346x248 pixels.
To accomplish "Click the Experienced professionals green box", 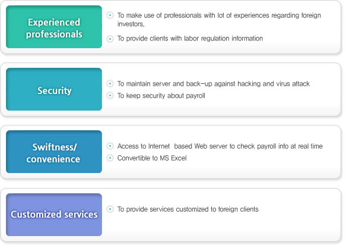I will [54, 27].
